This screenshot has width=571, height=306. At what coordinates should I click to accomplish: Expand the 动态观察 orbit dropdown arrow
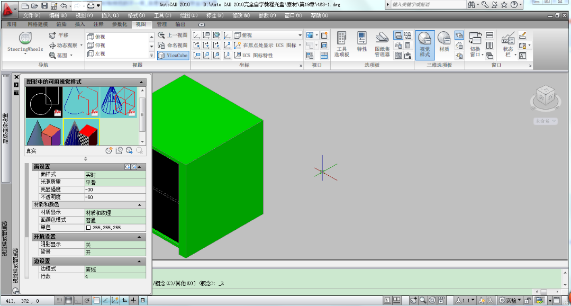[x=81, y=45]
